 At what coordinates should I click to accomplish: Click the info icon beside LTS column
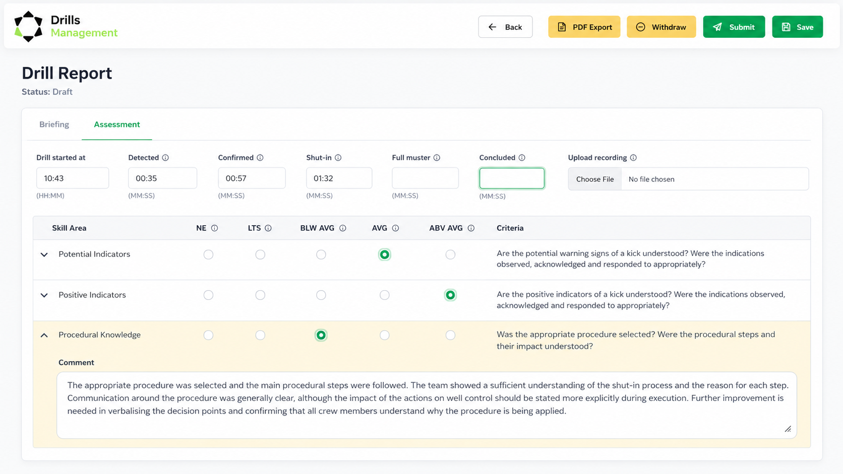268,228
